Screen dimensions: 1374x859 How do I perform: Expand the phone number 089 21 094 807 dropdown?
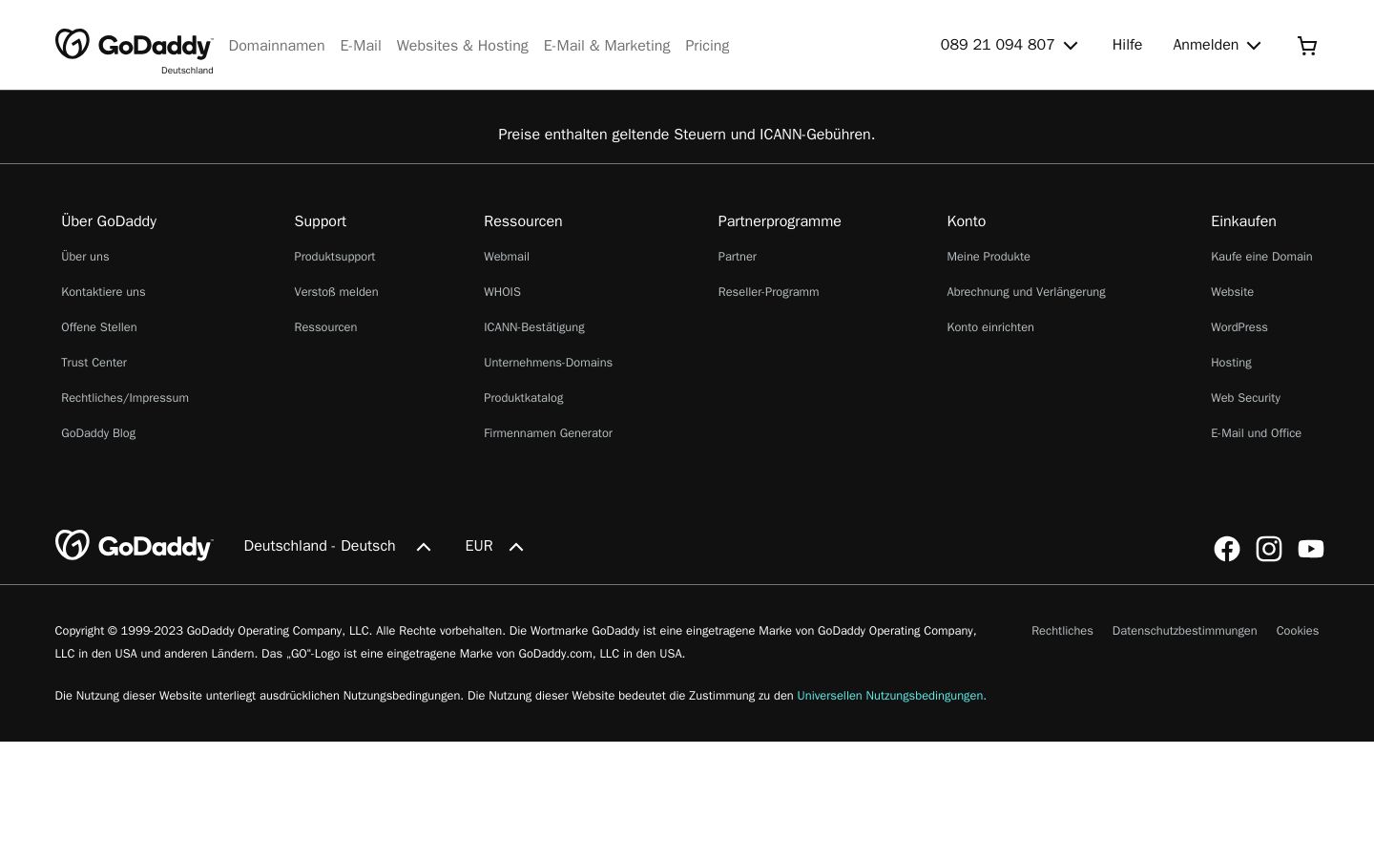click(x=1009, y=45)
